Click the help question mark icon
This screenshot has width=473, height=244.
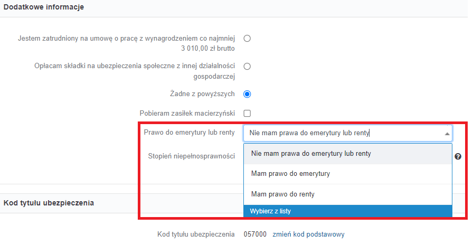458,156
